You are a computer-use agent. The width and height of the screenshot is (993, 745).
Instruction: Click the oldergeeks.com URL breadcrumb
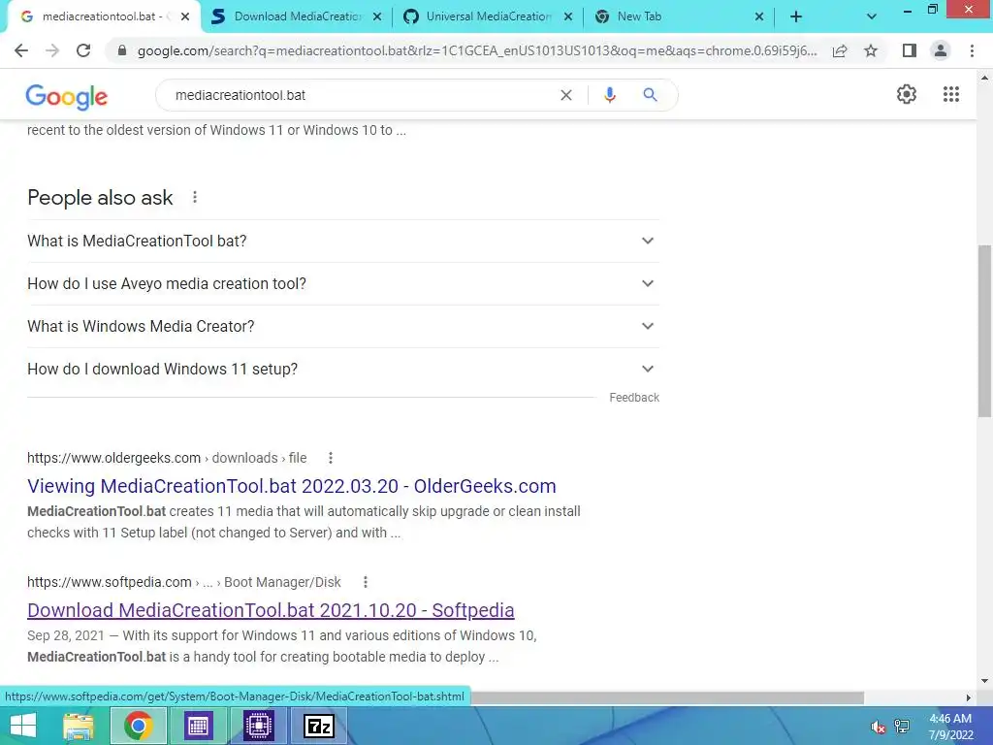pyautogui.click(x=167, y=458)
